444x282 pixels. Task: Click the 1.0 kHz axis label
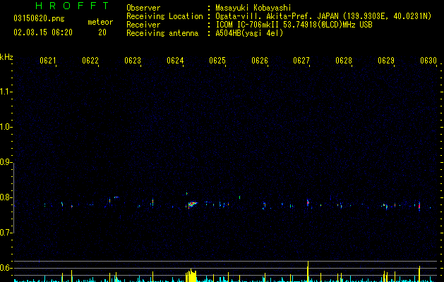click(6, 127)
